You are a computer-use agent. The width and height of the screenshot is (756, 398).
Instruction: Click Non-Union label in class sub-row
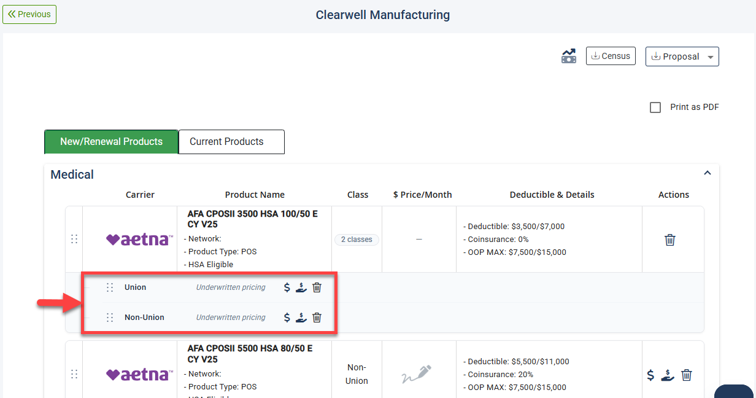pos(144,318)
